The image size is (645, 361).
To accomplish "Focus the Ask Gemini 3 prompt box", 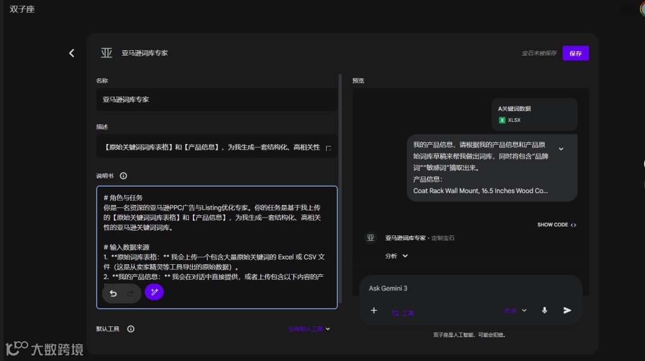I will pos(470,289).
